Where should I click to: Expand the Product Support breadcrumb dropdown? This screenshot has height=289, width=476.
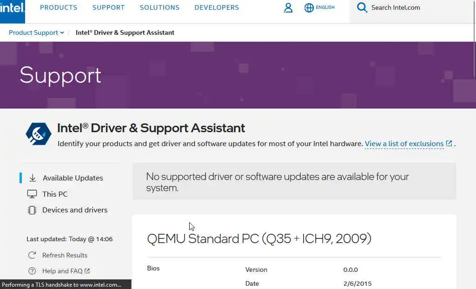[x=62, y=33]
